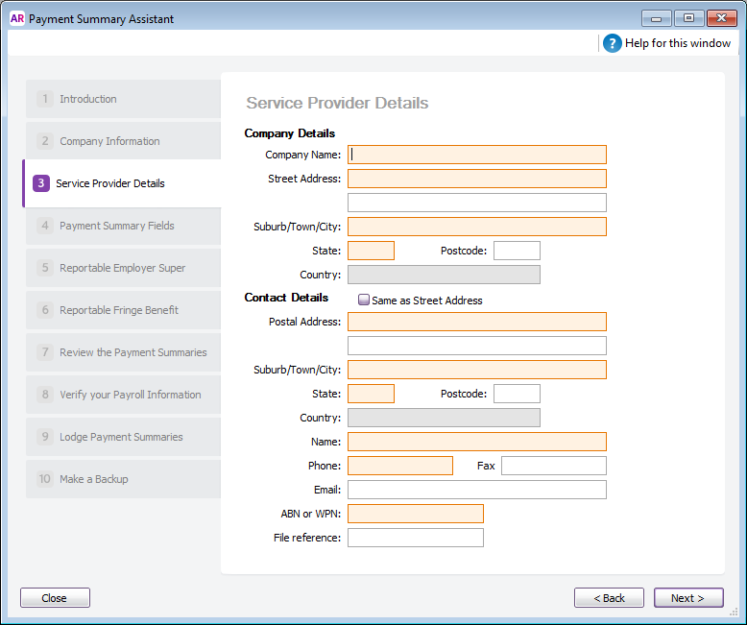The width and height of the screenshot is (747, 625).
Task: Minimize the Payment Summary Assistant window
Action: click(657, 18)
